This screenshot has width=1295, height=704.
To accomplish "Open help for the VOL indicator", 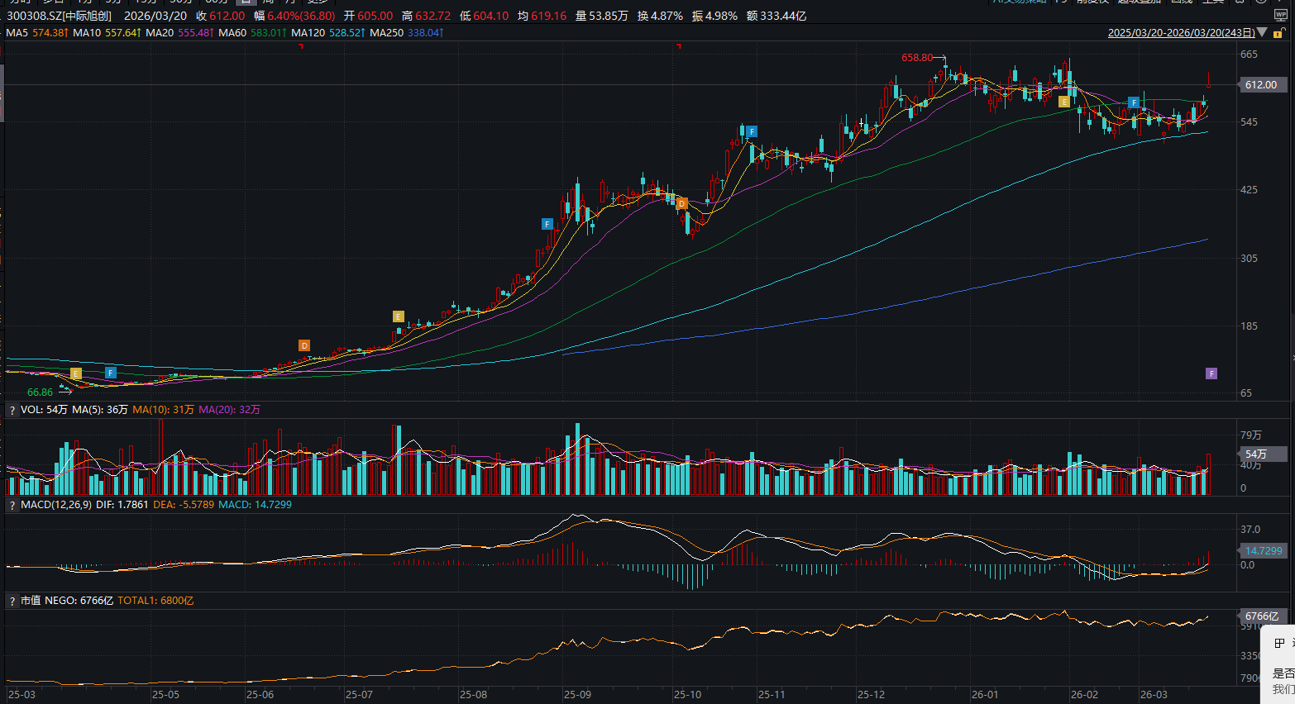I will pos(12,410).
